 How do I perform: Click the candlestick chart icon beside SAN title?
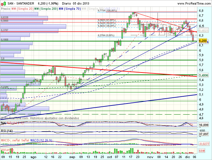3,3
